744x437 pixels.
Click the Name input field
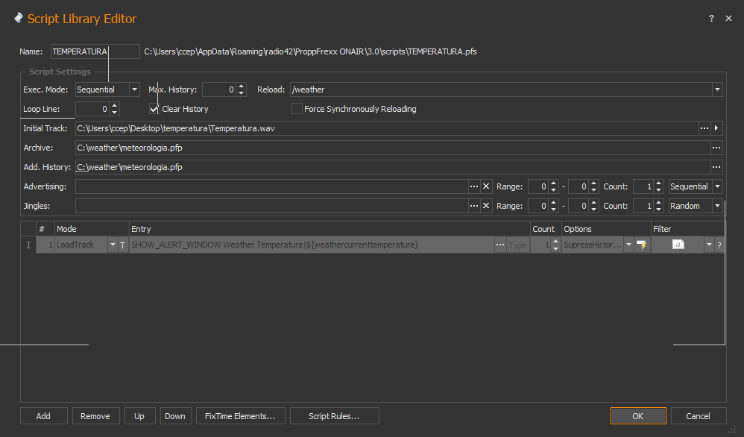point(95,51)
